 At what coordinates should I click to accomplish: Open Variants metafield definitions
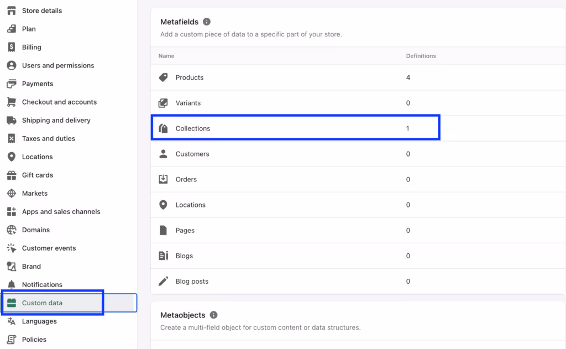coord(358,103)
